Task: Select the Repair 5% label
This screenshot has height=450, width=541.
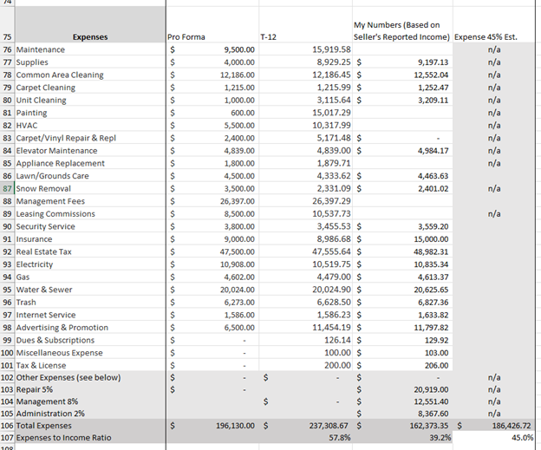Action: 90,389
